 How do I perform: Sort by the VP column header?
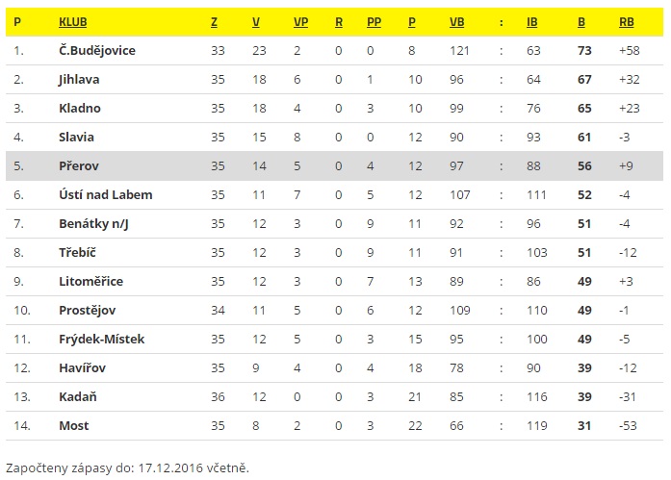pyautogui.click(x=300, y=22)
